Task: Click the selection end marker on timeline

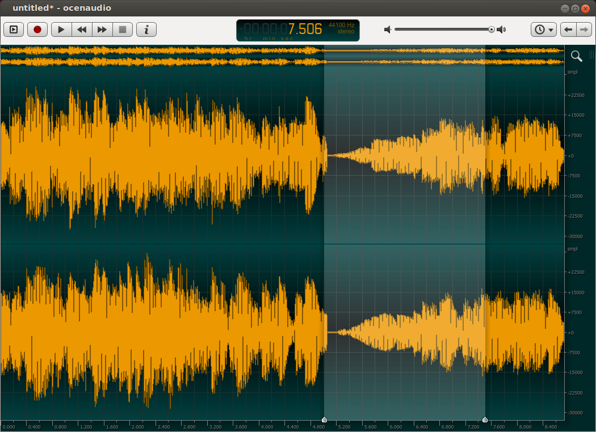Action: [x=485, y=420]
